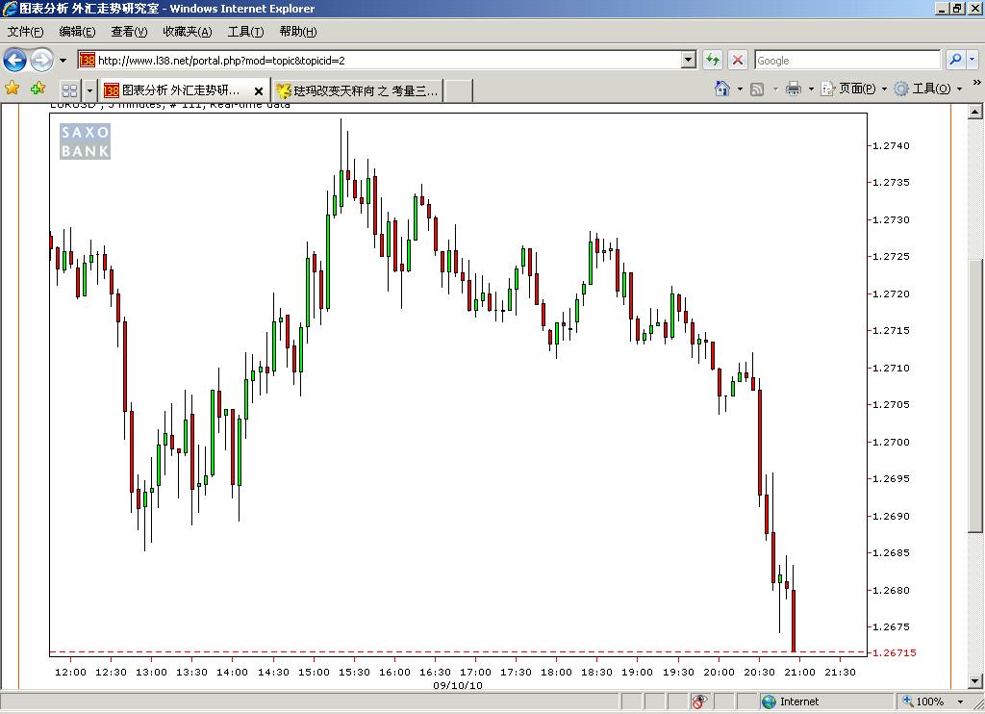The height and width of the screenshot is (714, 985).
Task: Expand the zoom level dropdown arrow
Action: [960, 702]
